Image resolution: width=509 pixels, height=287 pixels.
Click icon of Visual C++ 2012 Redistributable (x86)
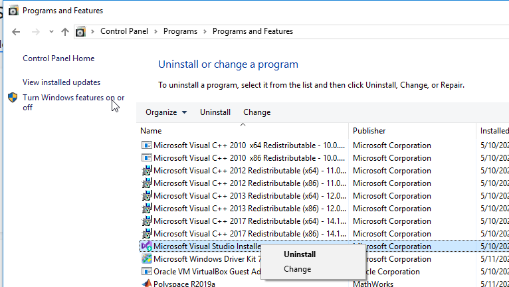point(147,183)
